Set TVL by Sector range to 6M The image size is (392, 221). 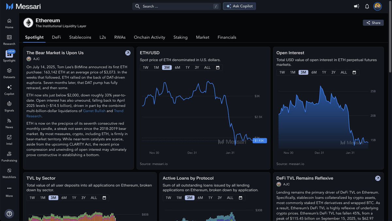tap(64, 198)
